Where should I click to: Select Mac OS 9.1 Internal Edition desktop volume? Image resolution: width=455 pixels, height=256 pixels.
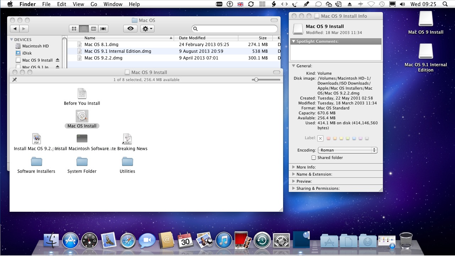pos(426,52)
